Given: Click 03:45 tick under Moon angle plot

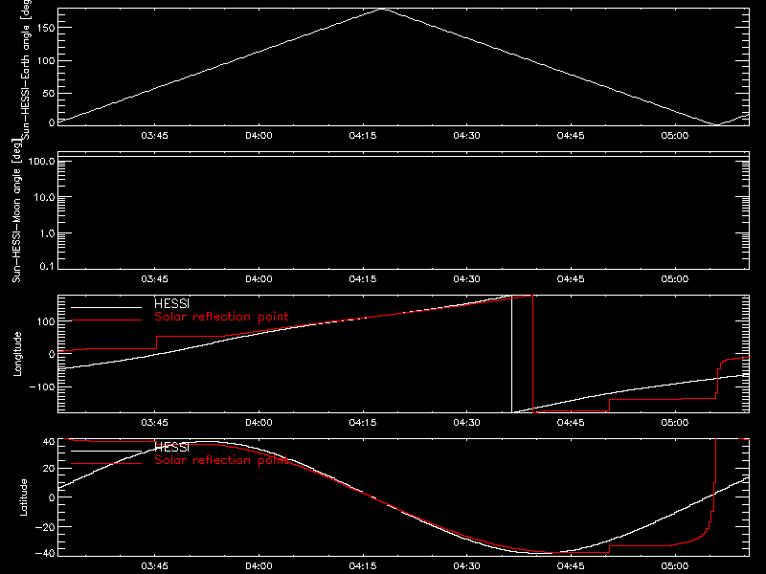Looking at the screenshot, I should [x=154, y=279].
